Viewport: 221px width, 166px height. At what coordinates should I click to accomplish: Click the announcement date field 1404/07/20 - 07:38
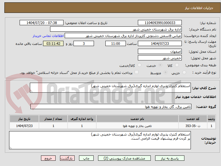(x=42, y=23)
